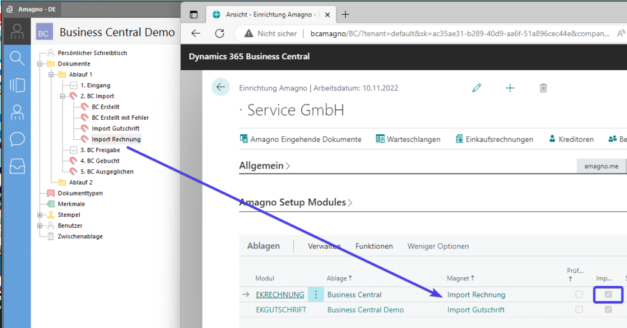The image size is (627, 328).
Task: Click the amagno.me field value
Action: pyautogui.click(x=601, y=166)
